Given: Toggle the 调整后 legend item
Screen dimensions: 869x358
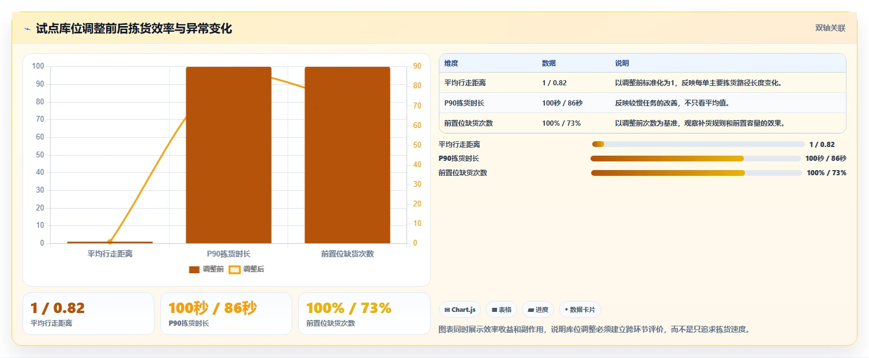Looking at the screenshot, I should pyautogui.click(x=247, y=269).
